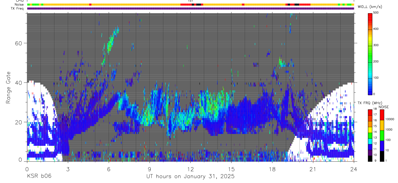This screenshot has width=398, height=183.
Task: Click the '21' tick on the UT hours axis
Action: tap(313, 169)
